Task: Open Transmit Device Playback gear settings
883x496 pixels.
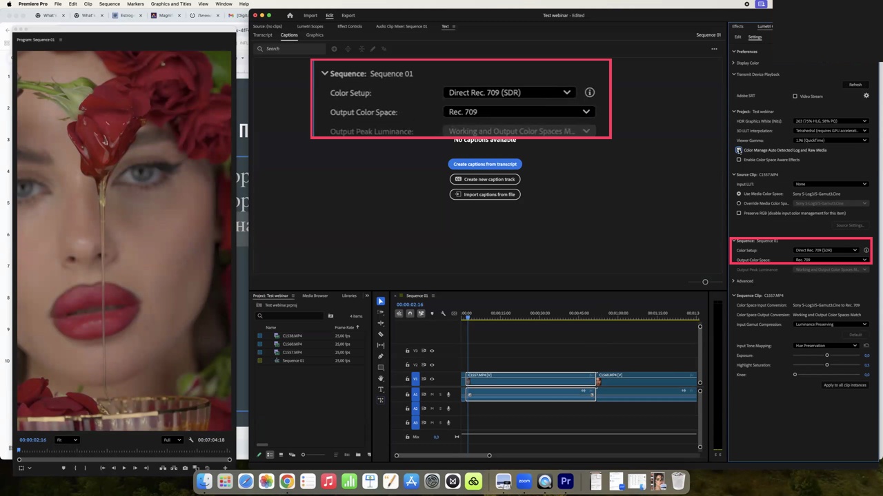Action: 866,96
